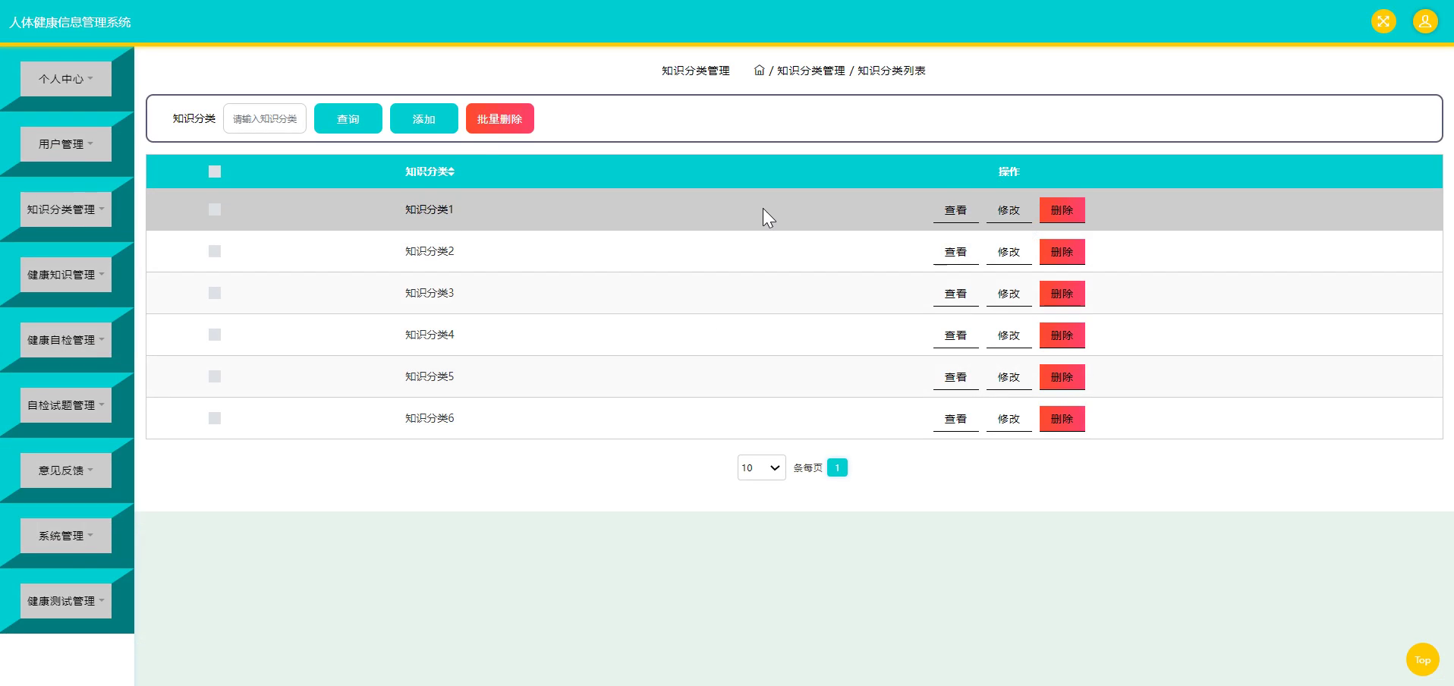Check the checkbox for 知识分类1
The image size is (1454, 686).
coord(215,209)
